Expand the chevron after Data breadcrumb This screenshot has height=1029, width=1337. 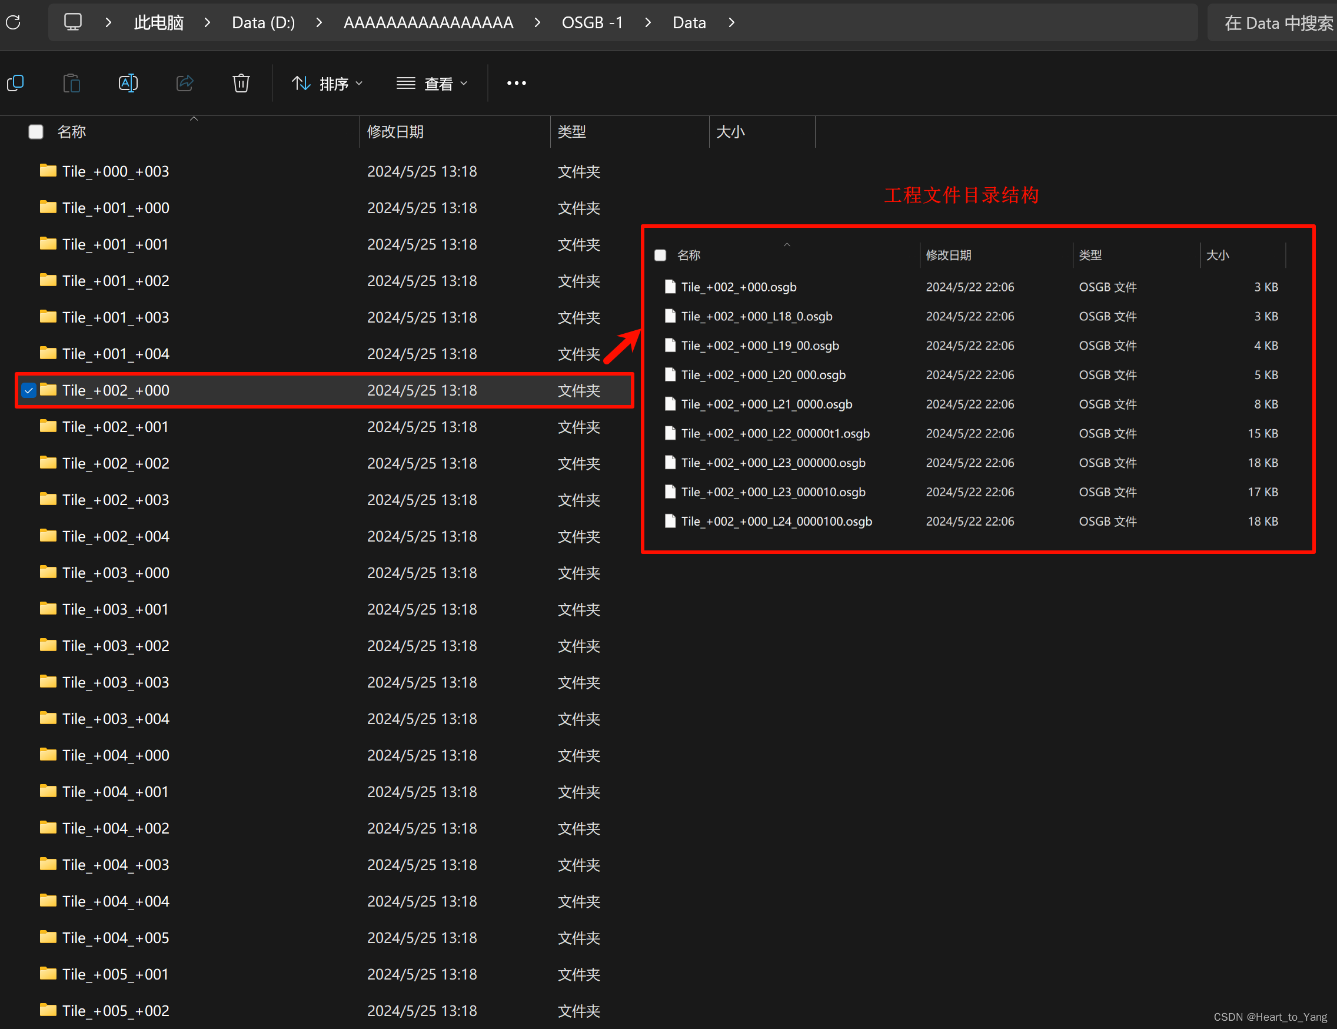point(731,22)
